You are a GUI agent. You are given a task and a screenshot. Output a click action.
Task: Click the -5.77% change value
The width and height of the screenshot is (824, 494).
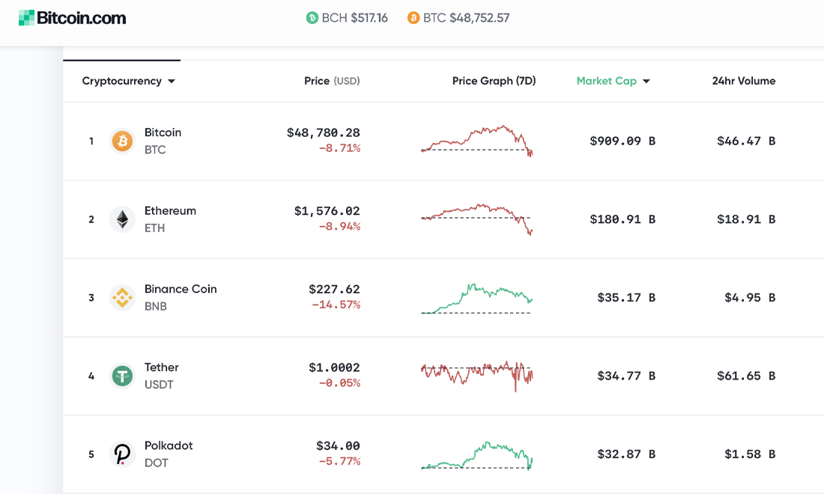(339, 462)
